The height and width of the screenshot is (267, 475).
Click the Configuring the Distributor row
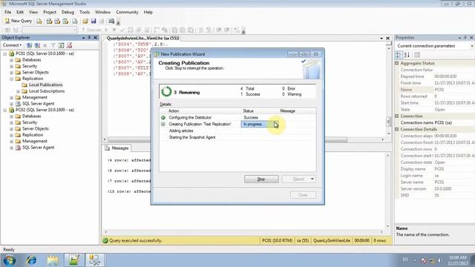[237, 117]
